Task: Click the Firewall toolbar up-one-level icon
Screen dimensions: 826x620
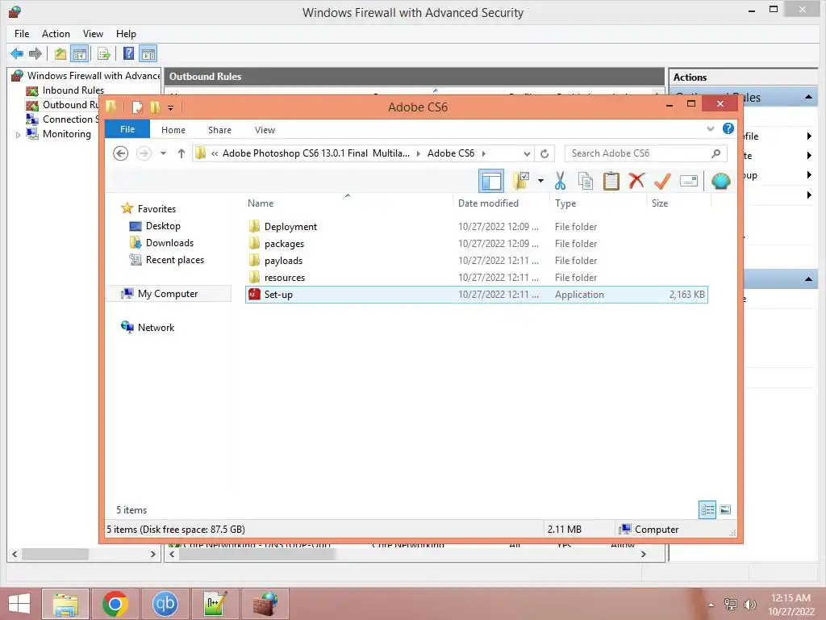Action: click(x=60, y=53)
